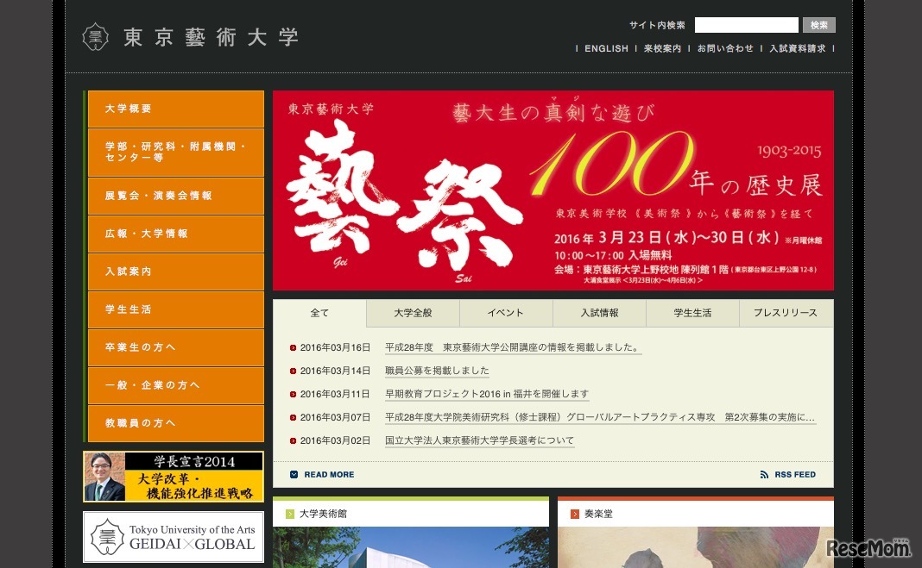Click the RSS feed icon

point(764,475)
